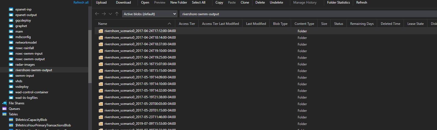Select folder icon for 2017-04-24T17:12:00 row

(101, 31)
